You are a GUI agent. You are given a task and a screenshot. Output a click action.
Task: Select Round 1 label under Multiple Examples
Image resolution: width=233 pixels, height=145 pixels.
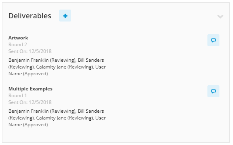[x=18, y=95]
